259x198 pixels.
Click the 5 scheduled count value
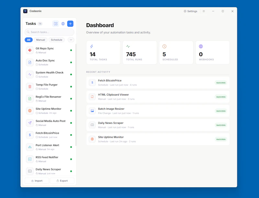(164, 54)
